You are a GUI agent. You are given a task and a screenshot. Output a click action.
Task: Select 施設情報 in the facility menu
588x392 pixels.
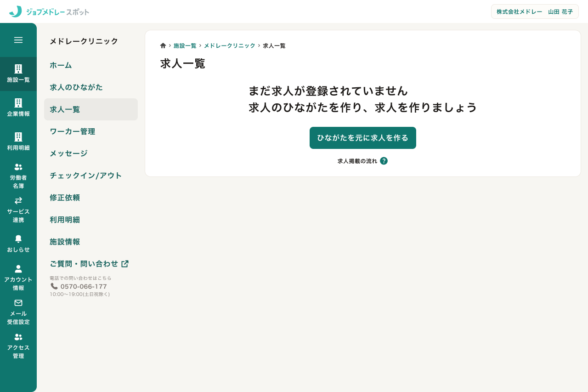pyautogui.click(x=91, y=242)
